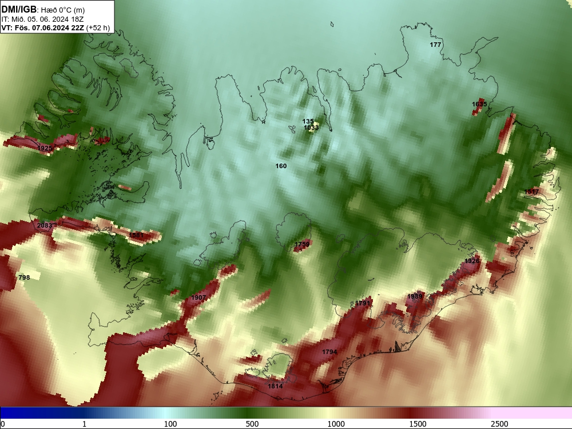Click the DMI/IGB title text
The height and width of the screenshot is (429, 572).
[x=19, y=9]
